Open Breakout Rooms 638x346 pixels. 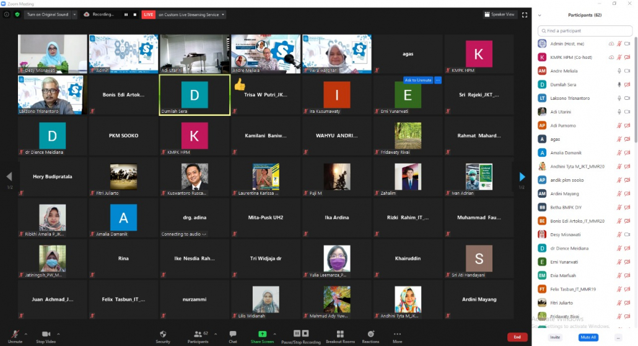(x=340, y=335)
